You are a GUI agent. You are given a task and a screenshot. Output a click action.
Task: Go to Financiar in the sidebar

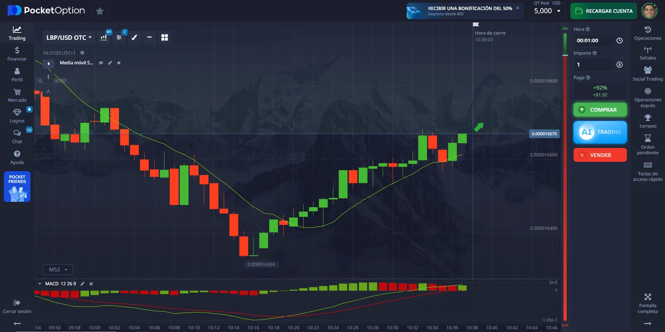[x=17, y=54]
